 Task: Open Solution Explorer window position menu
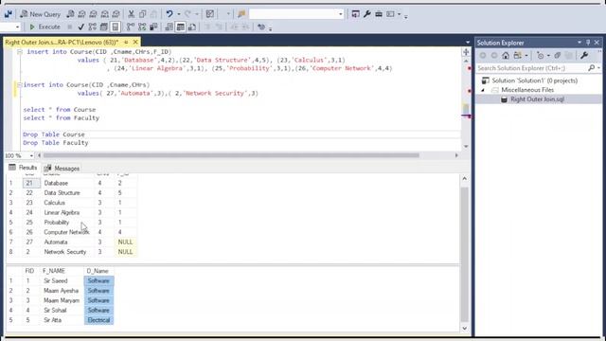[x=579, y=43]
